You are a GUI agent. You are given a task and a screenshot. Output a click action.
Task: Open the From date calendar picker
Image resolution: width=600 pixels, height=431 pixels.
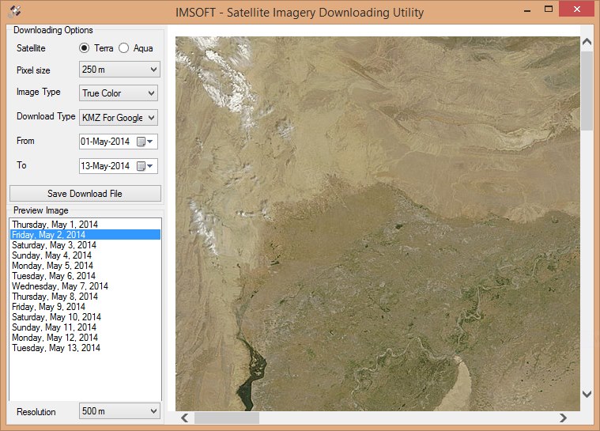(145, 142)
